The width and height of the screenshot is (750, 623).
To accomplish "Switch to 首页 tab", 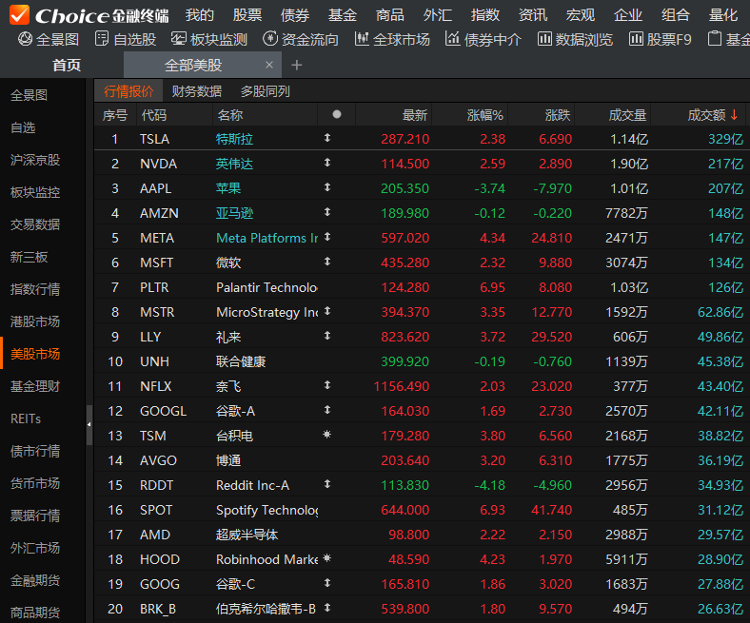I will coord(67,65).
